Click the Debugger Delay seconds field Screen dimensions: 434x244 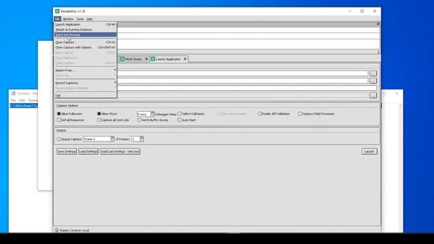[144, 114]
